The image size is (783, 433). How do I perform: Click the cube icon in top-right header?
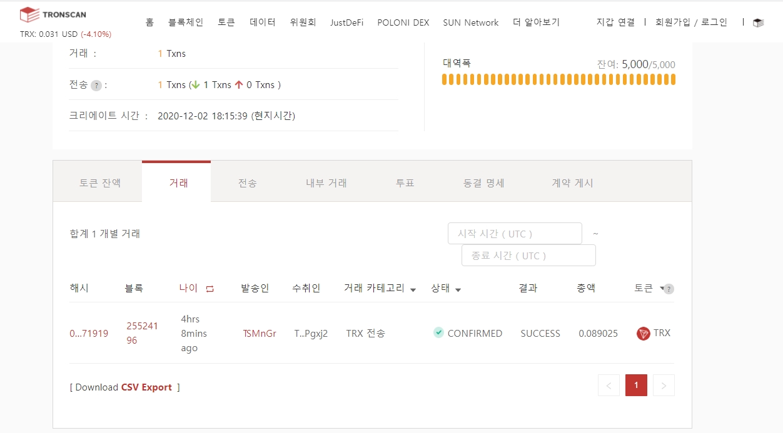pos(758,22)
